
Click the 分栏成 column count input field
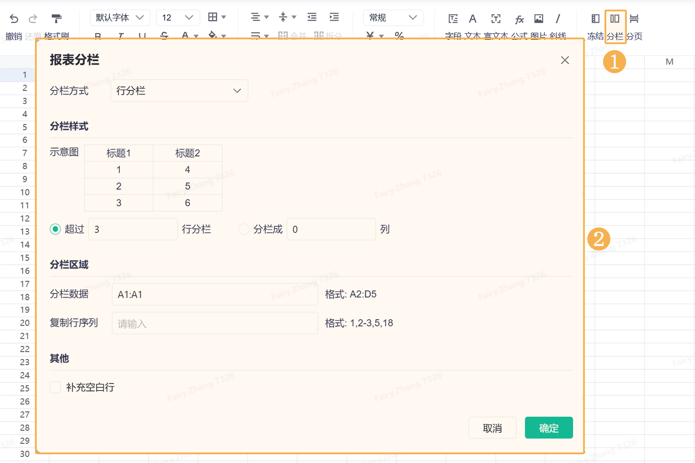331,229
